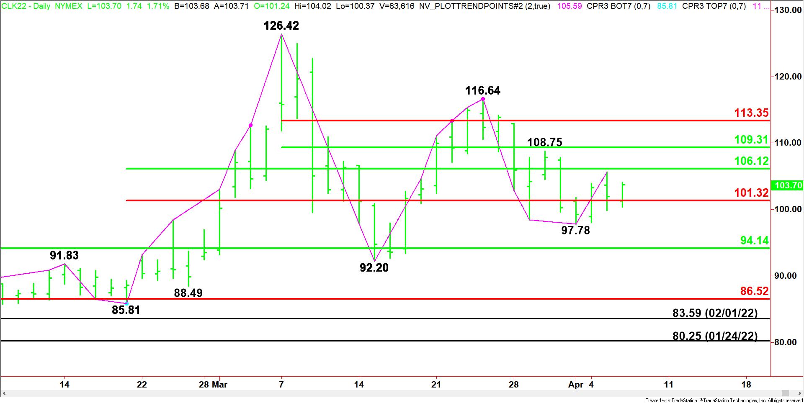Select the 94.14 green level label
This screenshot has width=804, height=403.
tap(755, 241)
